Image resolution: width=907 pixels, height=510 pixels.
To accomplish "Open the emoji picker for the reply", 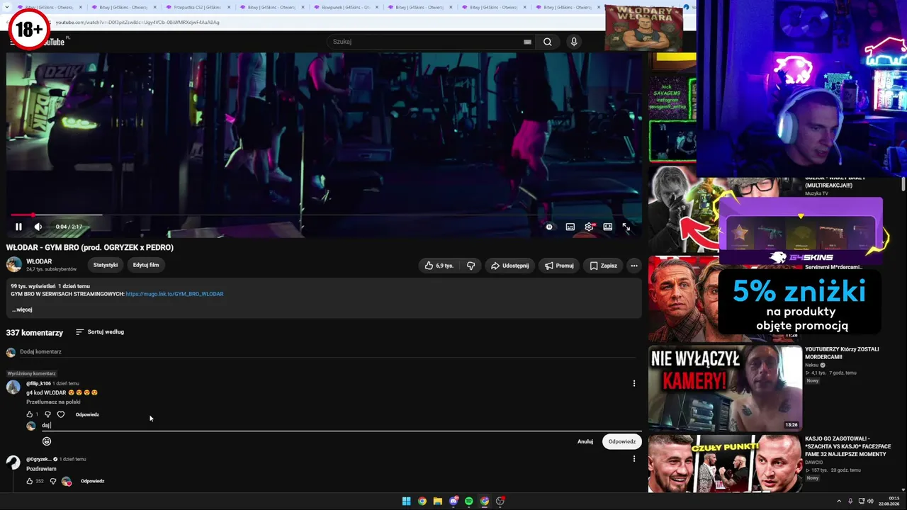I will click(x=47, y=441).
